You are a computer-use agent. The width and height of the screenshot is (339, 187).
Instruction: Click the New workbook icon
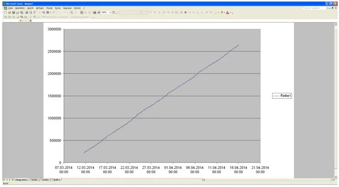5,12
